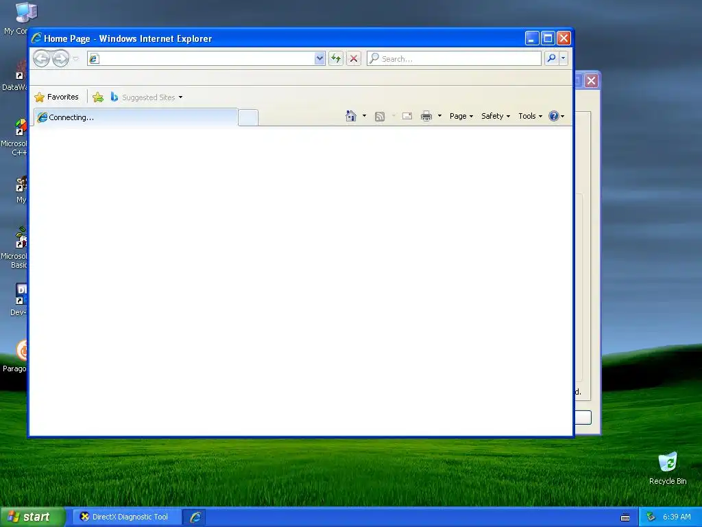Image resolution: width=702 pixels, height=527 pixels.
Task: Click the Add to Favorites Bar star icon
Action: coord(98,97)
